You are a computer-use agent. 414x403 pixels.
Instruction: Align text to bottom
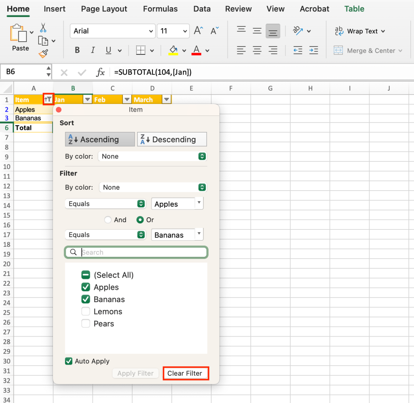[x=273, y=31]
